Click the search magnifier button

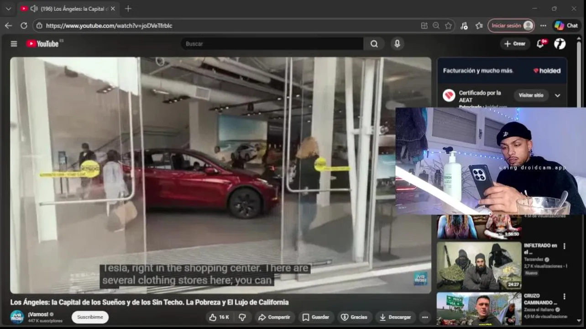point(374,44)
